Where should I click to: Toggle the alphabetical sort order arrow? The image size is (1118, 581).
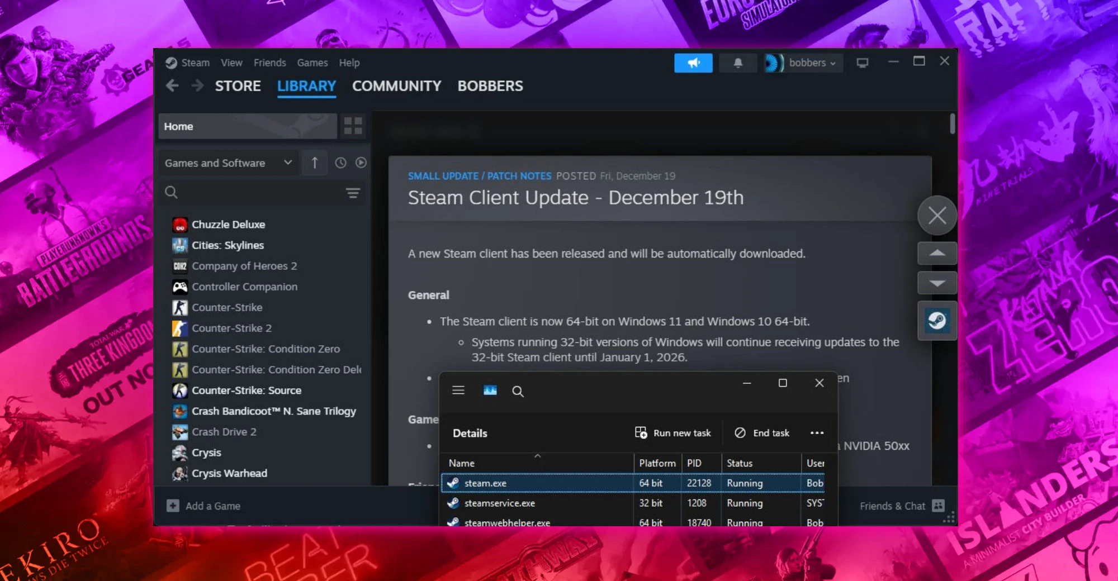pyautogui.click(x=315, y=163)
